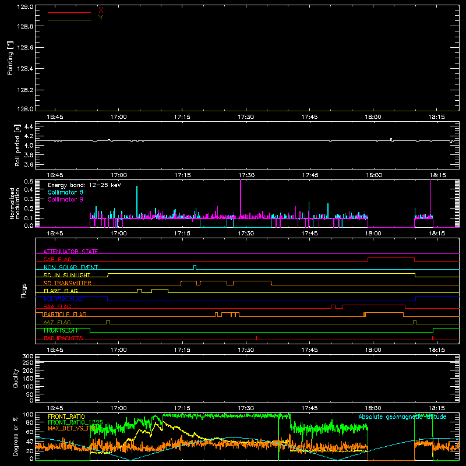Click the Pointing axis title

[10, 58]
